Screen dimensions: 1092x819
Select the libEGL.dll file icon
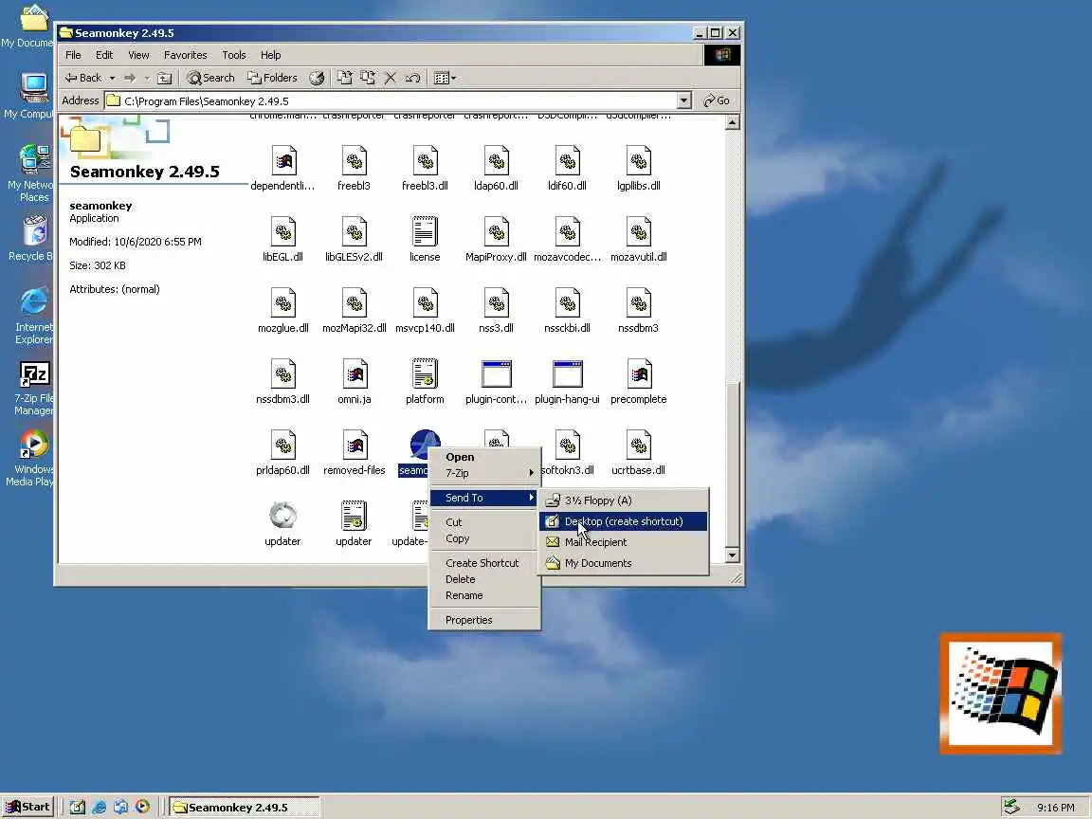282,232
